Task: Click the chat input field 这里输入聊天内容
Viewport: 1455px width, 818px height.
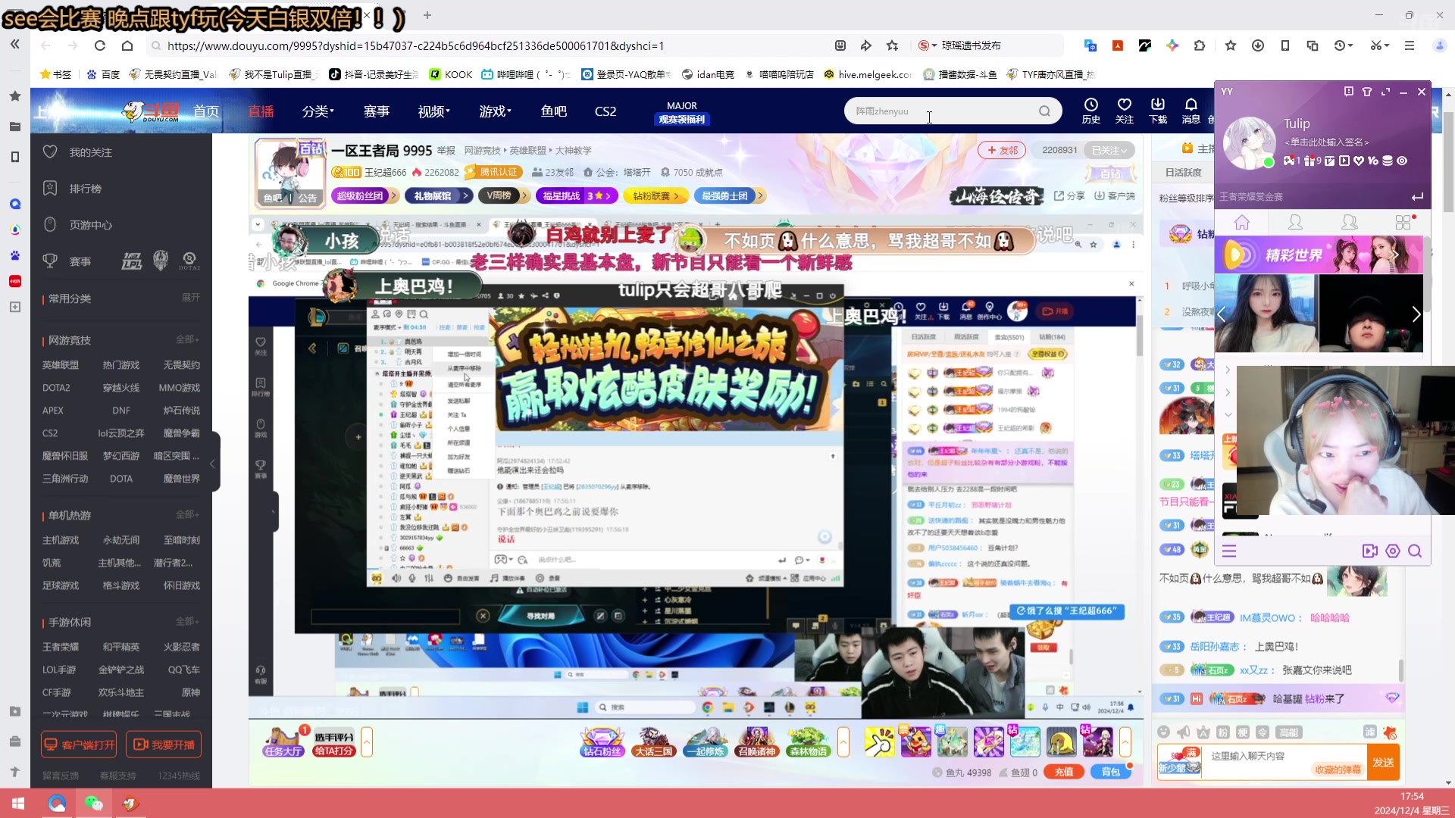Action: tap(1258, 756)
